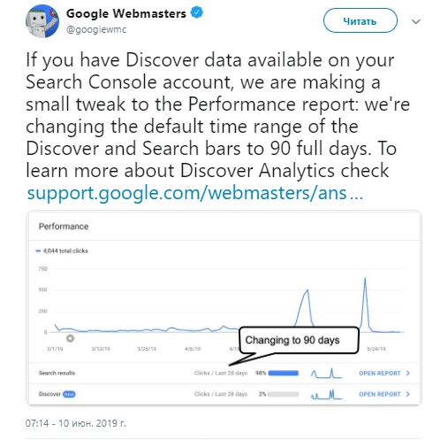This screenshot has height=440, width=448.
Task: Click the @googlewmc handle
Action: [96, 29]
